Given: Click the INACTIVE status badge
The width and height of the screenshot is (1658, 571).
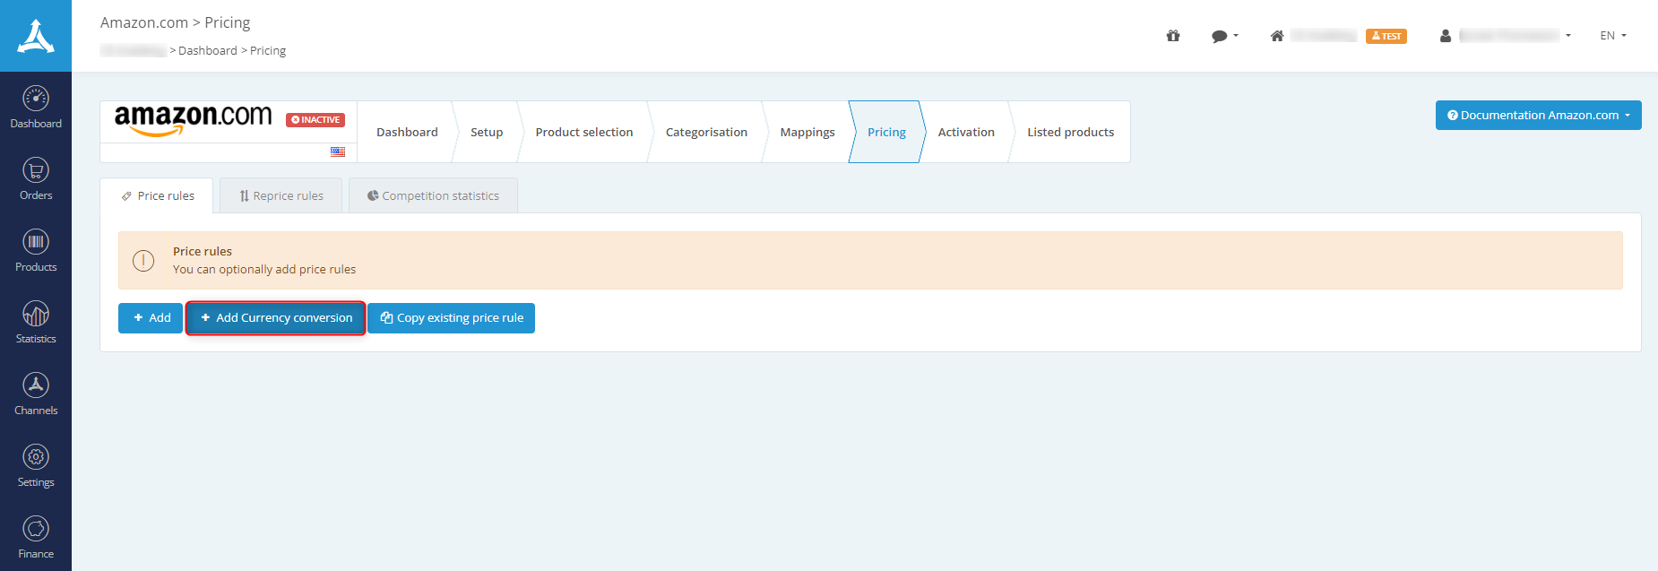Looking at the screenshot, I should (x=315, y=119).
